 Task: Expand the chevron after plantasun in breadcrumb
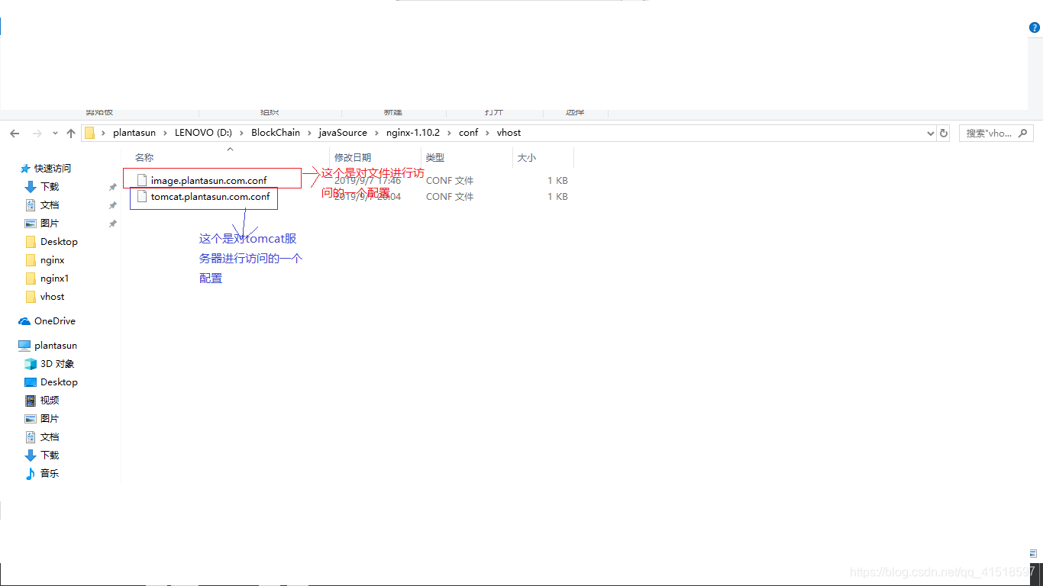[x=165, y=133]
